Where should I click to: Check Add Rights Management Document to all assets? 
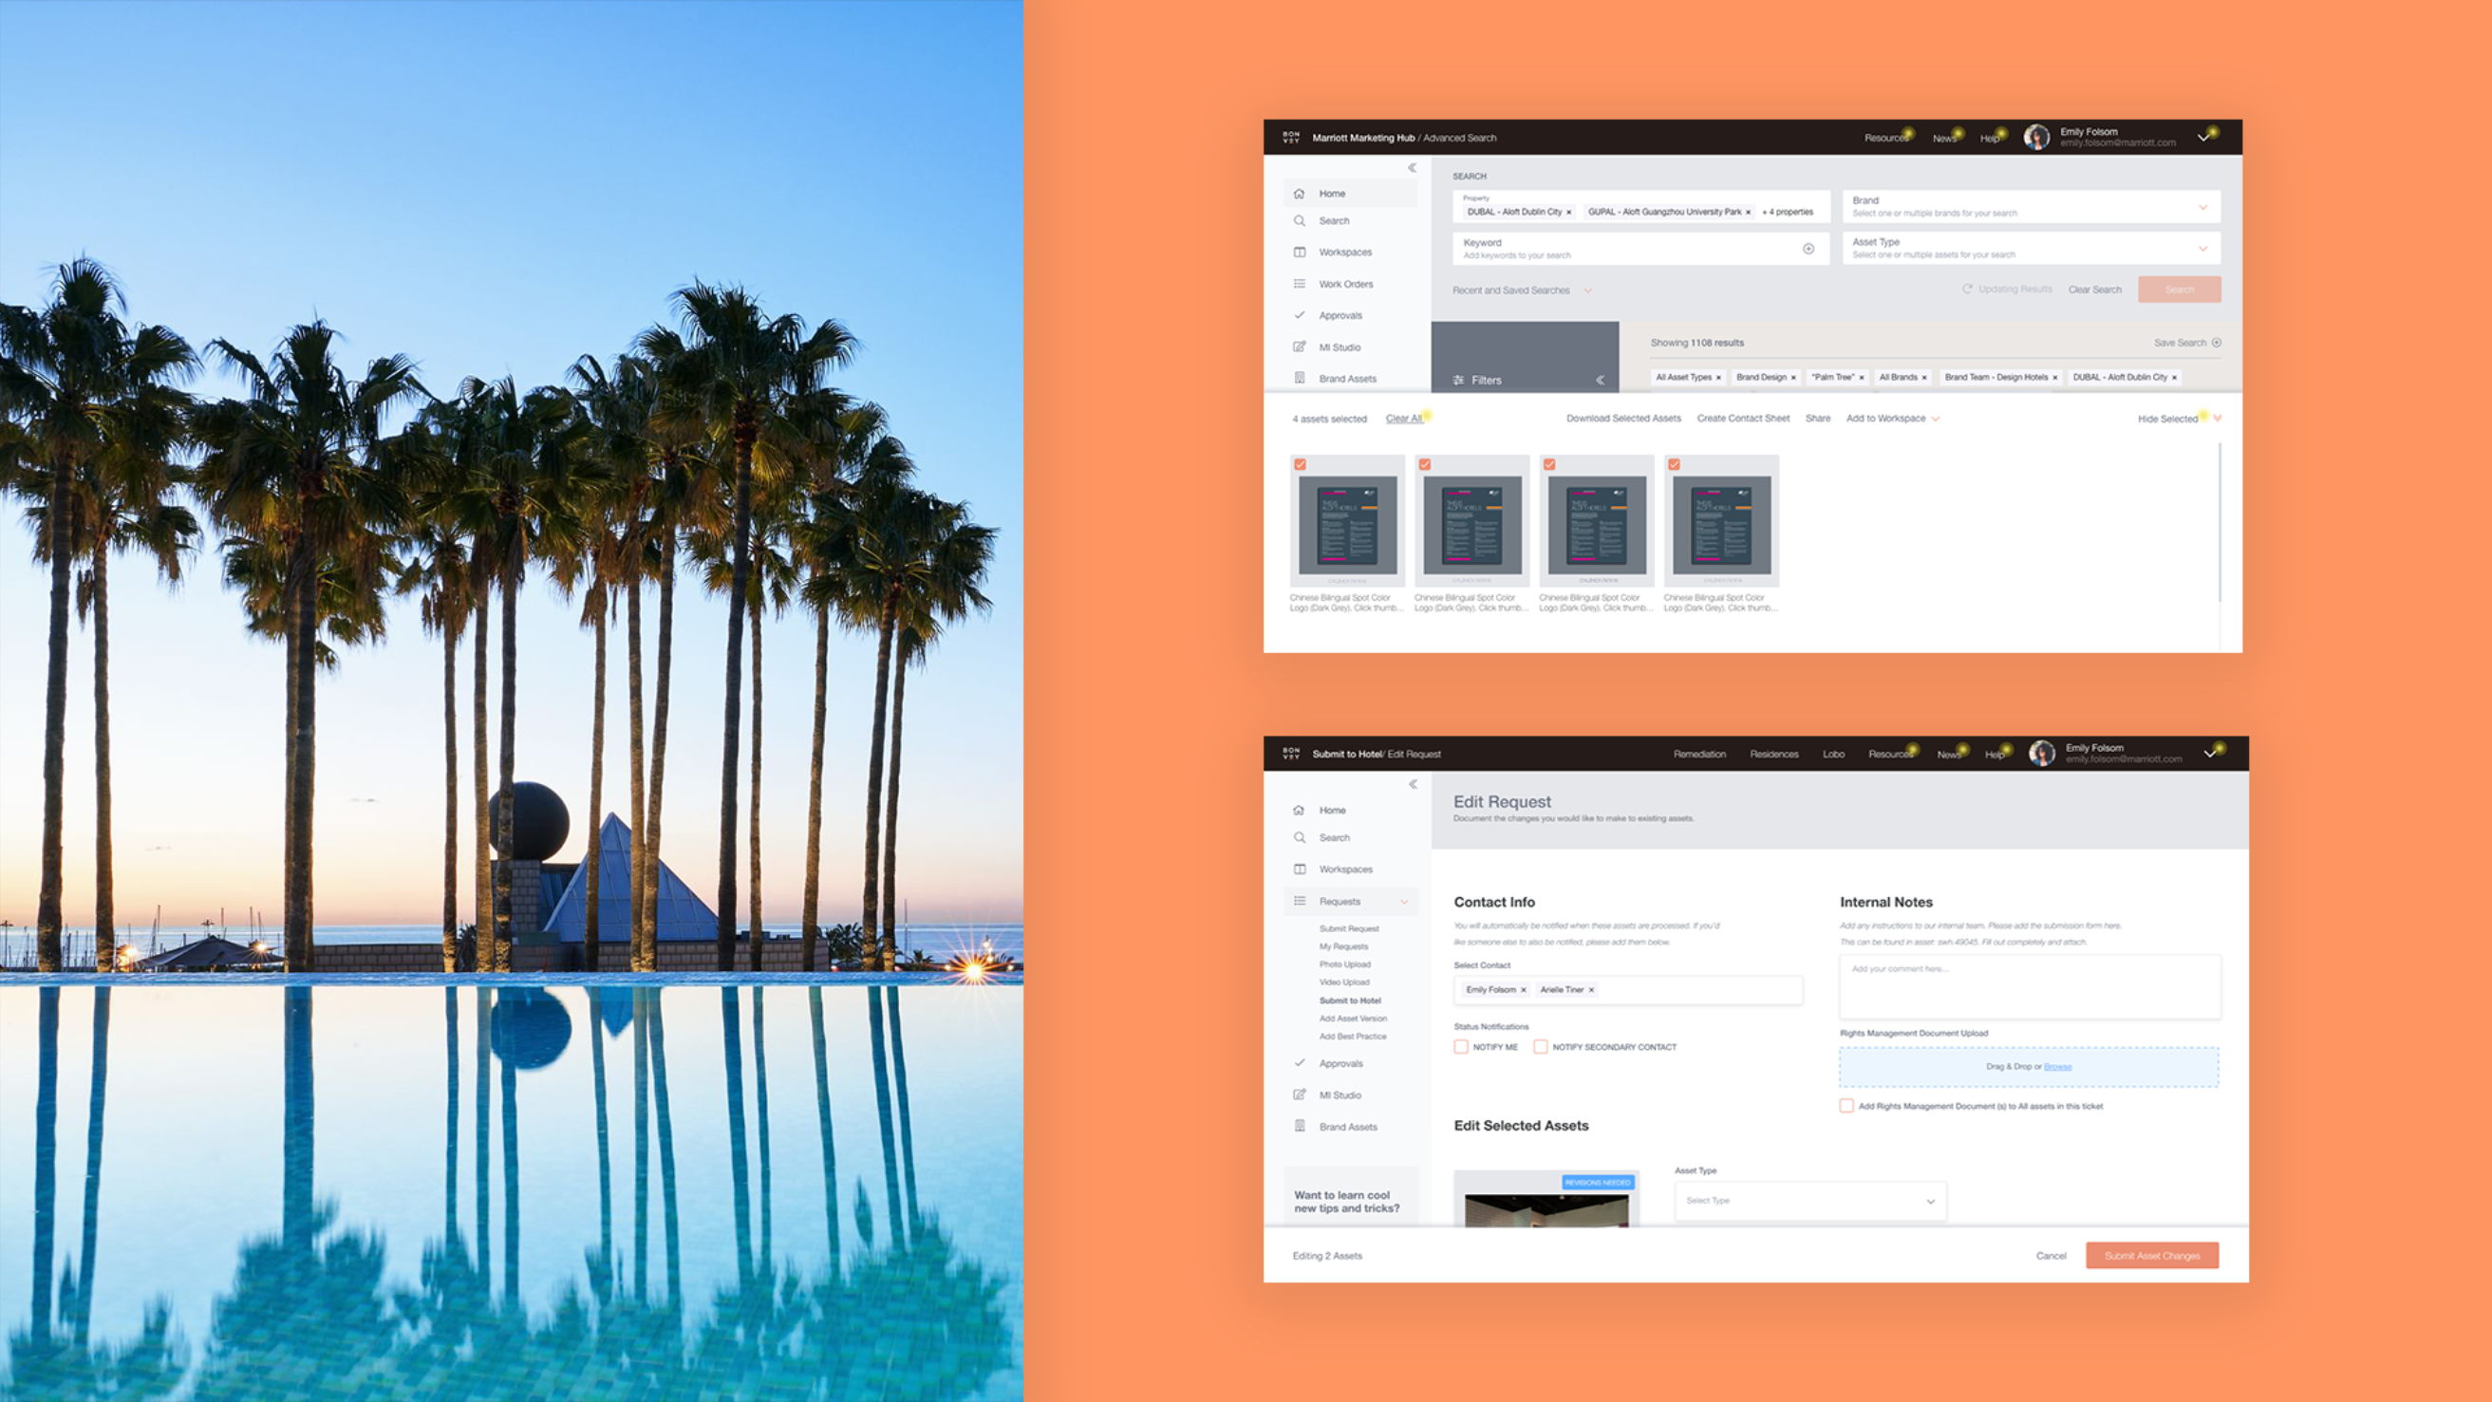click(1846, 1106)
